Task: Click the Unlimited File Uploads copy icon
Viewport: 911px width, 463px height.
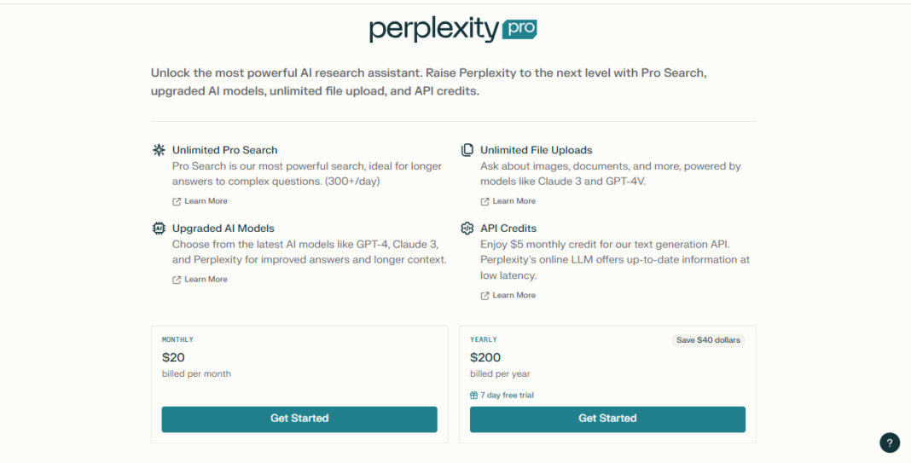Action: [467, 150]
